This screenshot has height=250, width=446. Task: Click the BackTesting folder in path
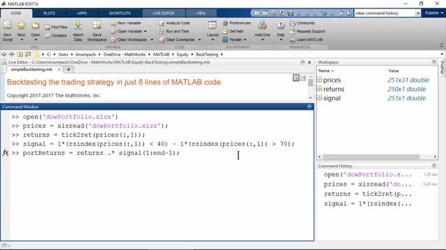207,54
